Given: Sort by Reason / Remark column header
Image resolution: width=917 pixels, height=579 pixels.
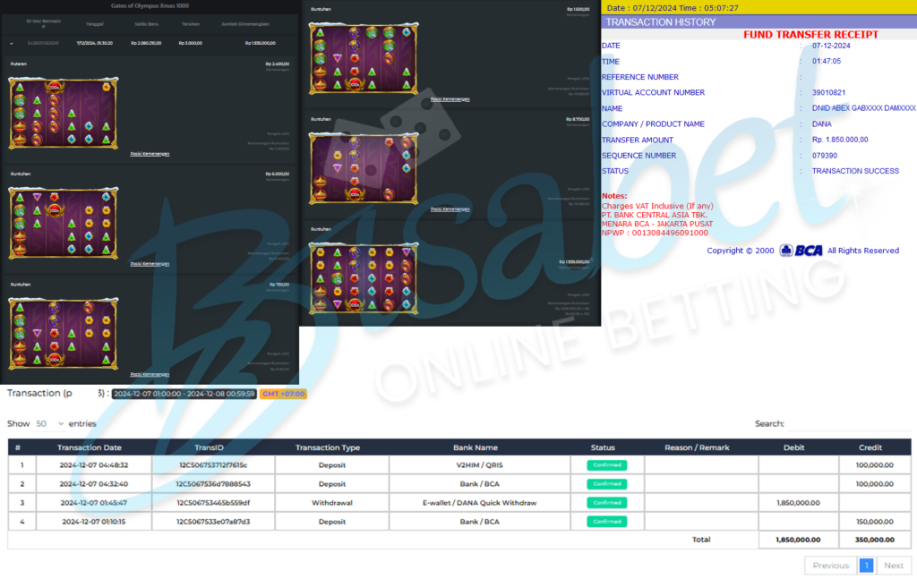Looking at the screenshot, I should pos(697,447).
